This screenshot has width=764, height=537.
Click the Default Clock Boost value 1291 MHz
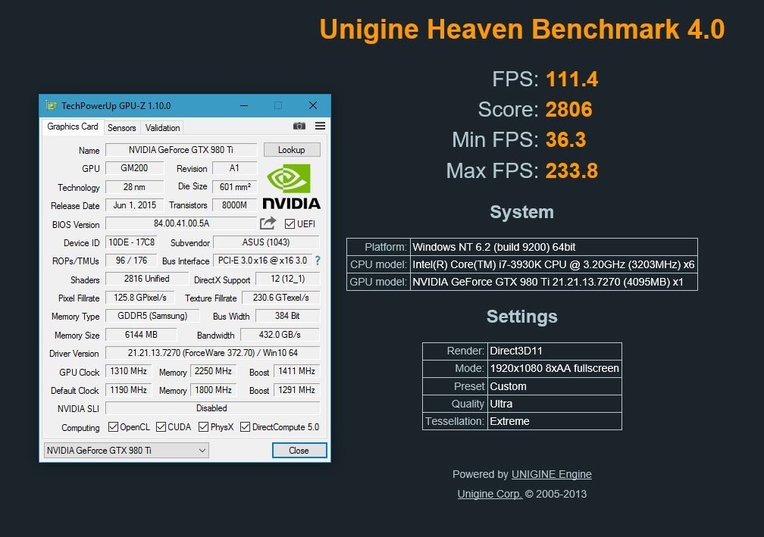[297, 390]
